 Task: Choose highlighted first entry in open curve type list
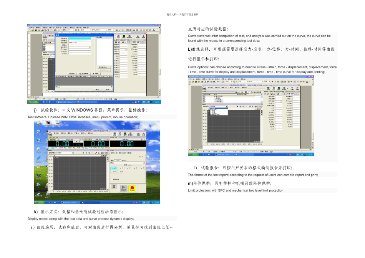click(x=219, y=108)
